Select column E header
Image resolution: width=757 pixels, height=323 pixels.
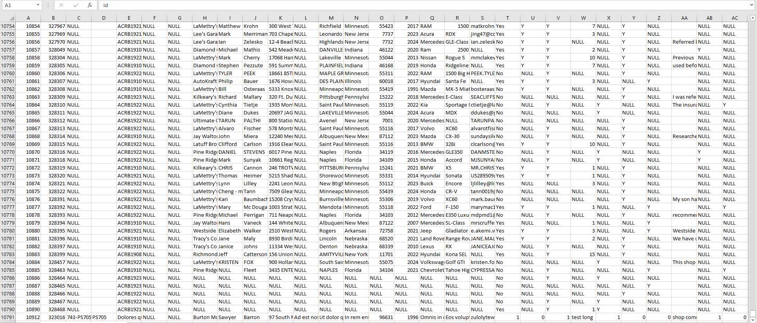tap(129, 18)
